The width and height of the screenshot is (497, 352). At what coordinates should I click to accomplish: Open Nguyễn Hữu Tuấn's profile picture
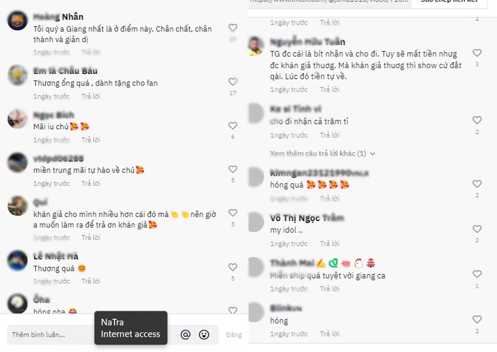click(x=256, y=46)
